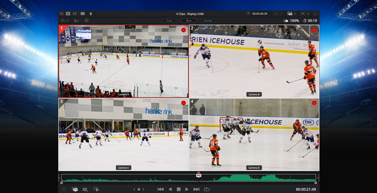Click the POI marker on waveform timeline
The height and width of the screenshot is (193, 377).
coord(199,176)
